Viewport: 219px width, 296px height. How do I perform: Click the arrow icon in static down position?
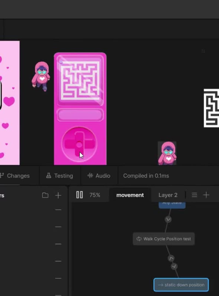[x=160, y=285]
